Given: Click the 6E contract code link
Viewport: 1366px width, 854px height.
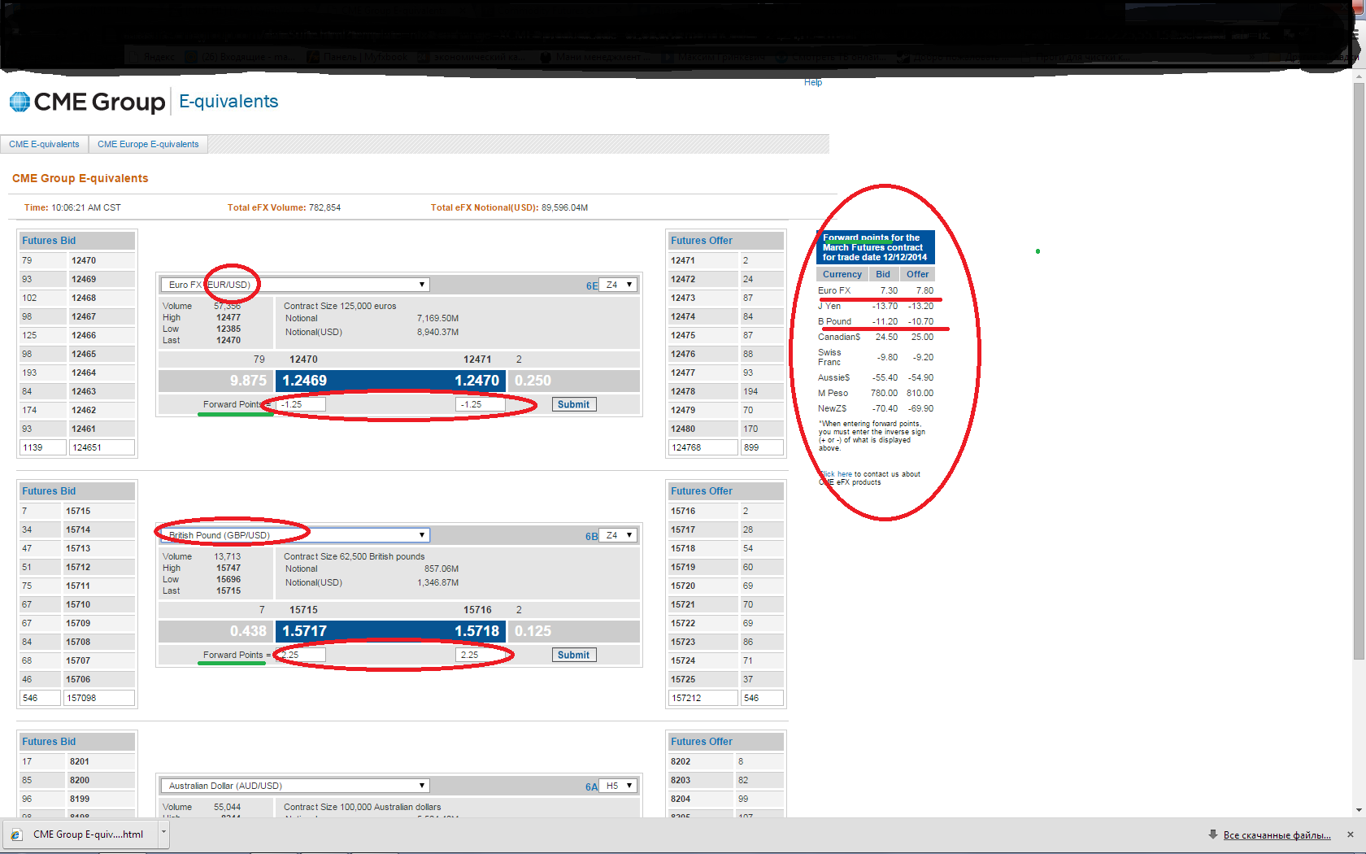Looking at the screenshot, I should pyautogui.click(x=592, y=285).
